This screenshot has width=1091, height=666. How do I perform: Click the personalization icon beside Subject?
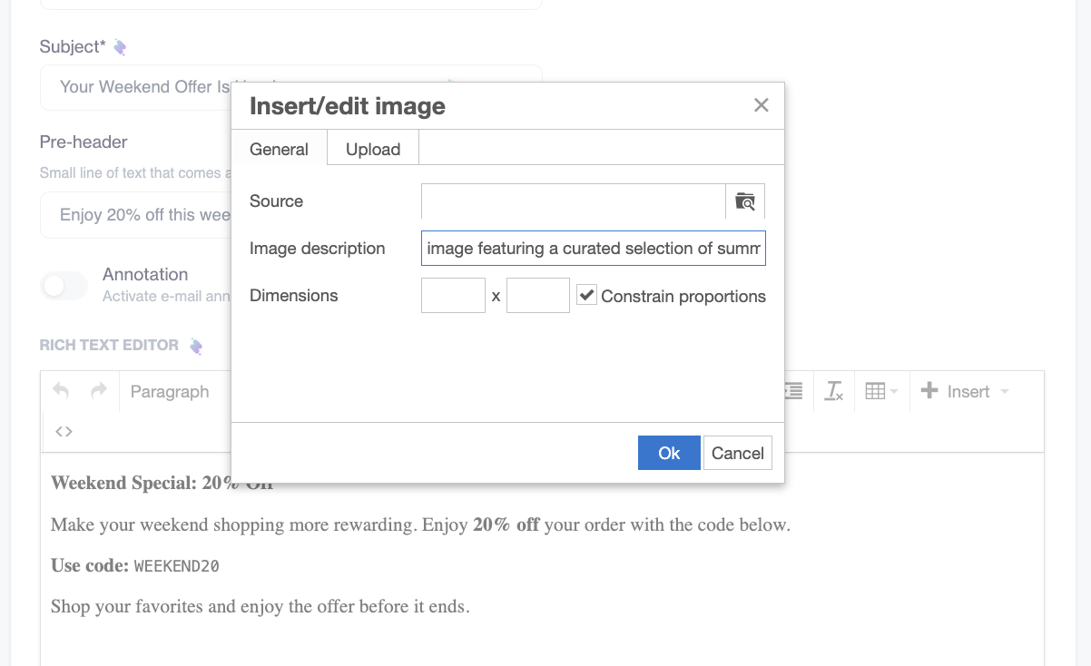(x=120, y=47)
